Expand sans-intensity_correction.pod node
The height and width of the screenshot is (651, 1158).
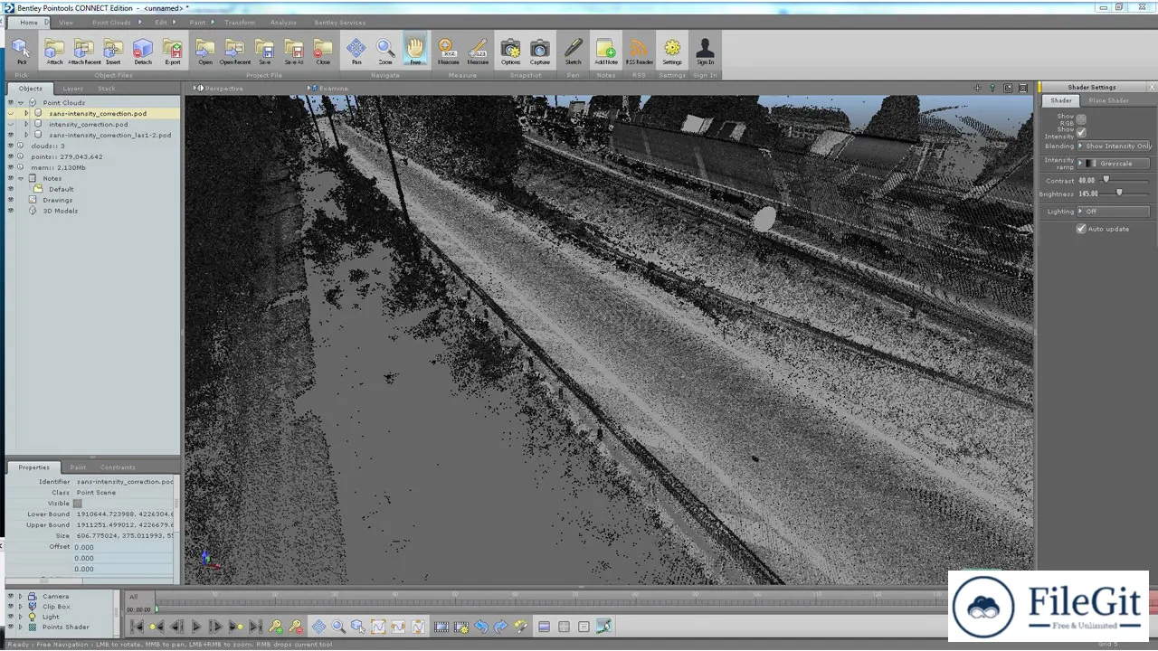[26, 114]
